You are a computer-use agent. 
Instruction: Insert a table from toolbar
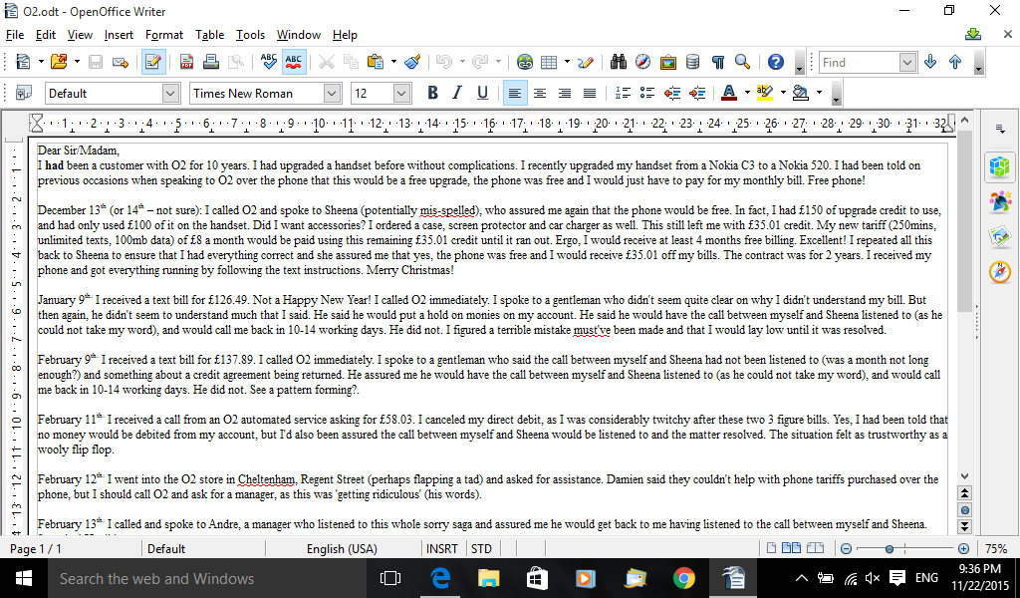549,62
